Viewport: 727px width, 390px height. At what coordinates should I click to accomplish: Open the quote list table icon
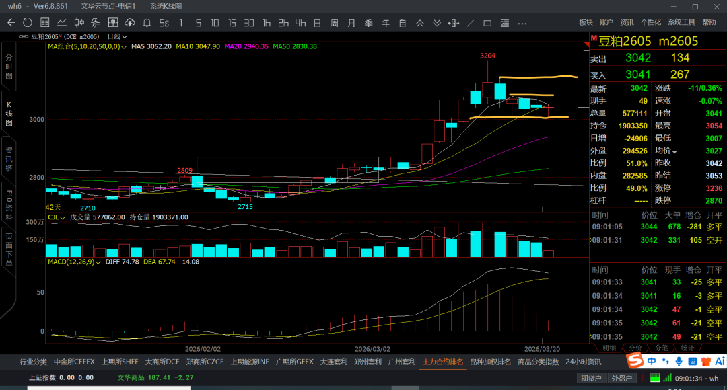point(45,23)
